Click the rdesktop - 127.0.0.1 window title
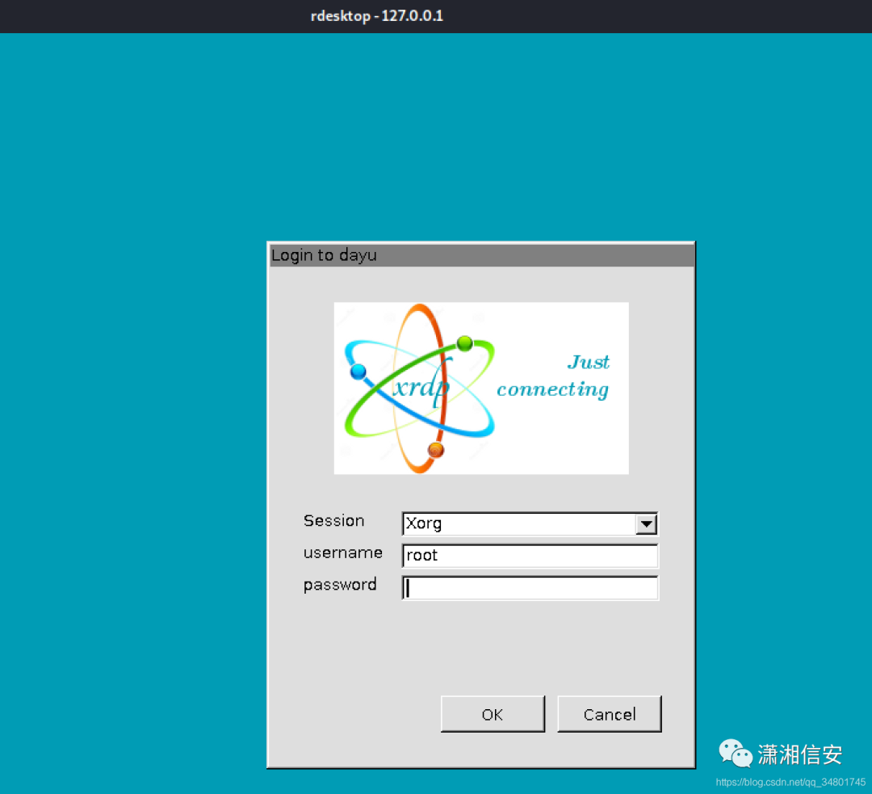 pyautogui.click(x=376, y=16)
